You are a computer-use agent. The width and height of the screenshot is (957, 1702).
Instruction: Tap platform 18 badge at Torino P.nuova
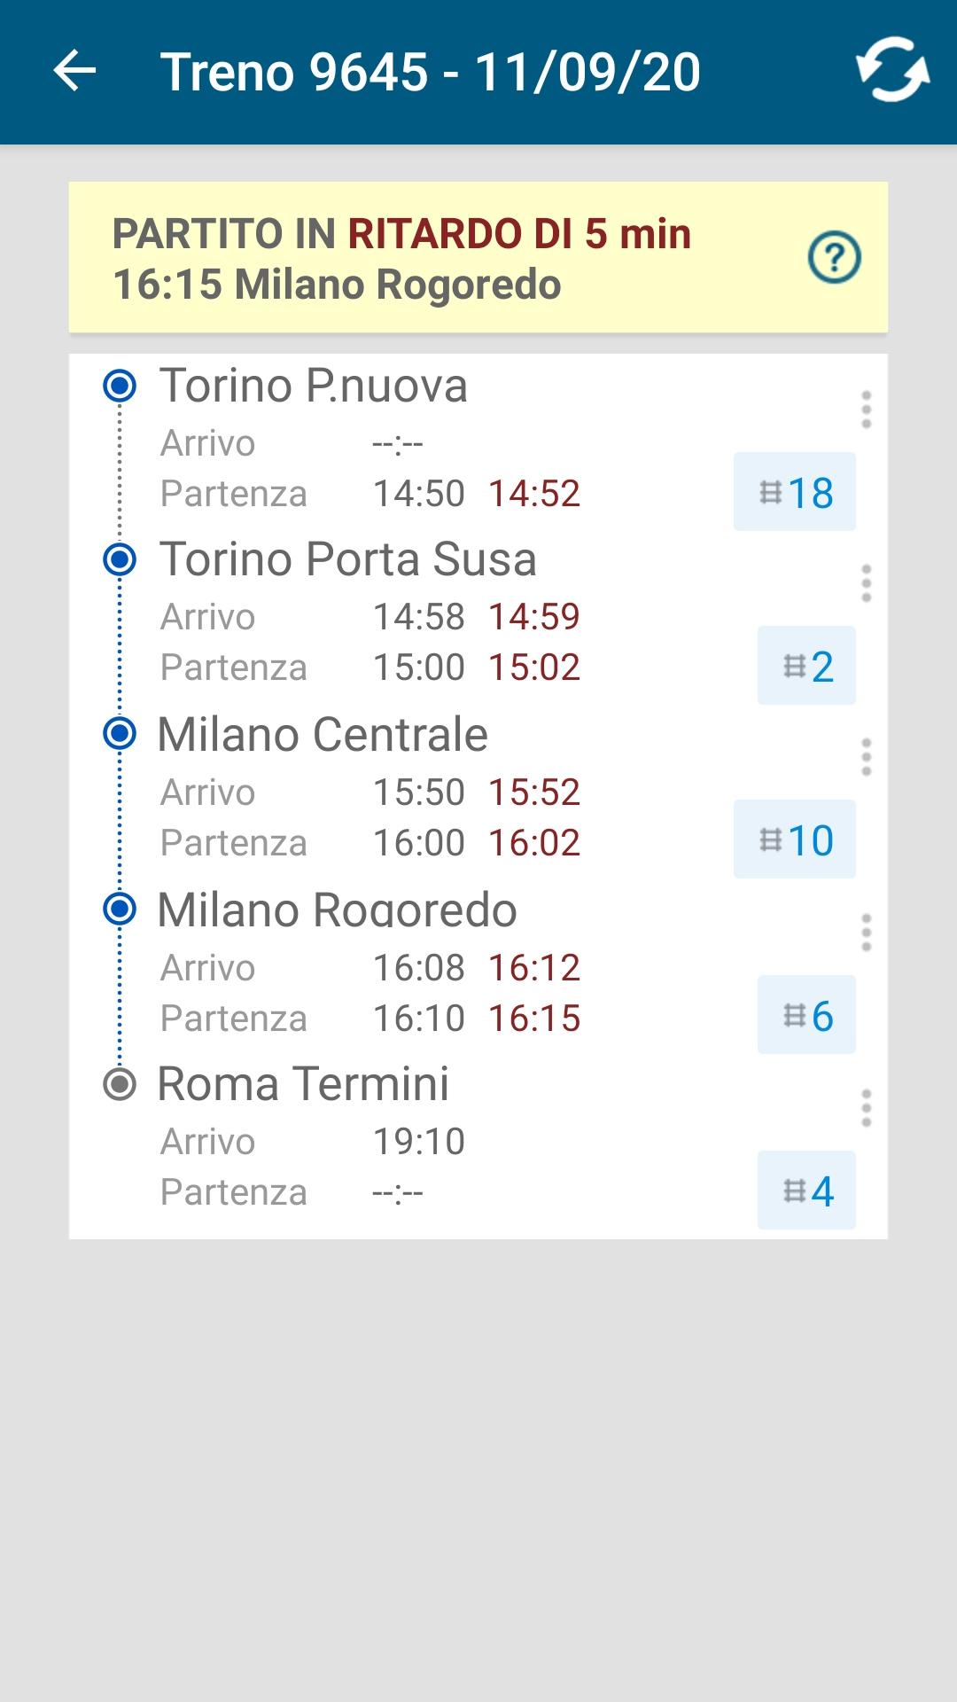pos(795,492)
